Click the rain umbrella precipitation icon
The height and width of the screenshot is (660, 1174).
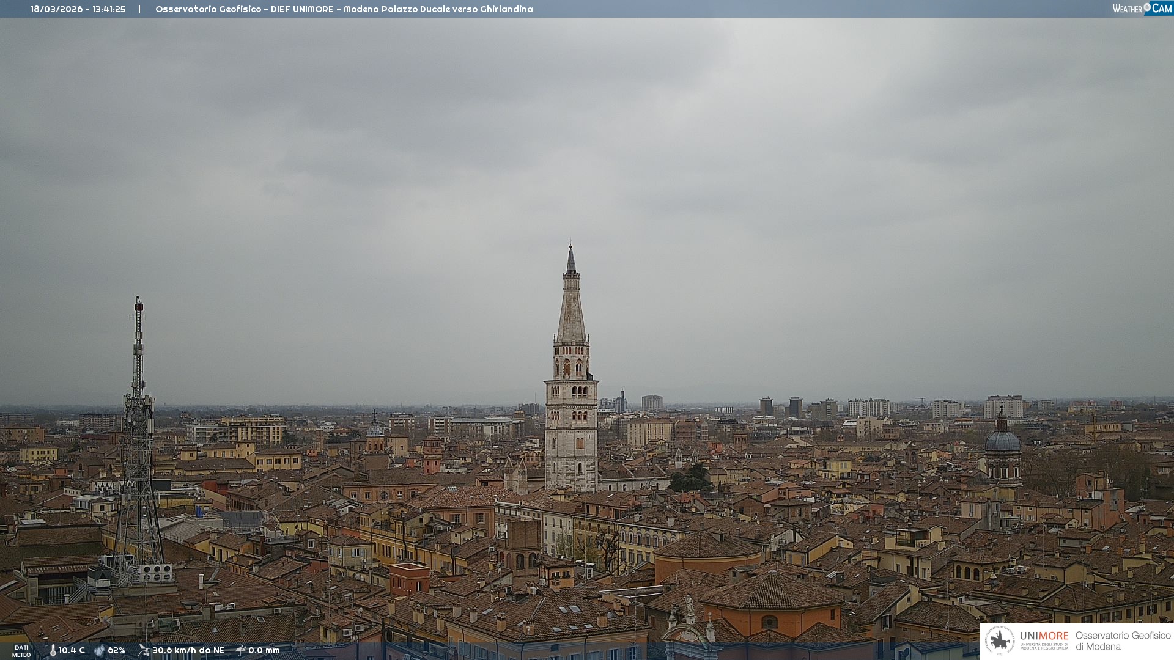(241, 650)
